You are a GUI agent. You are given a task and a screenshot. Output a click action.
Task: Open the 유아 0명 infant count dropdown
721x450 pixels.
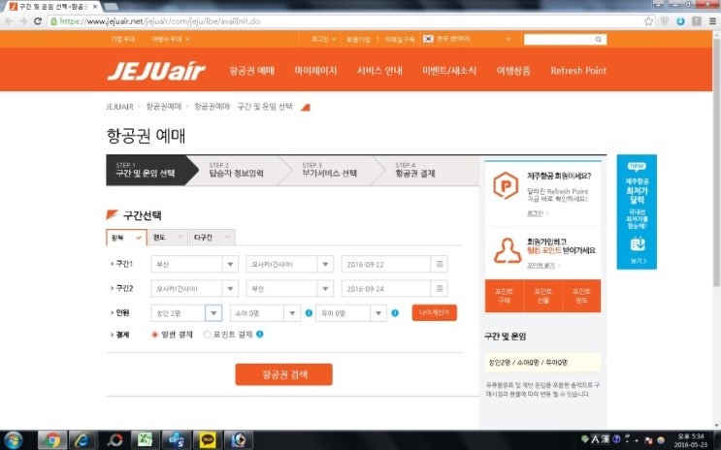(351, 313)
